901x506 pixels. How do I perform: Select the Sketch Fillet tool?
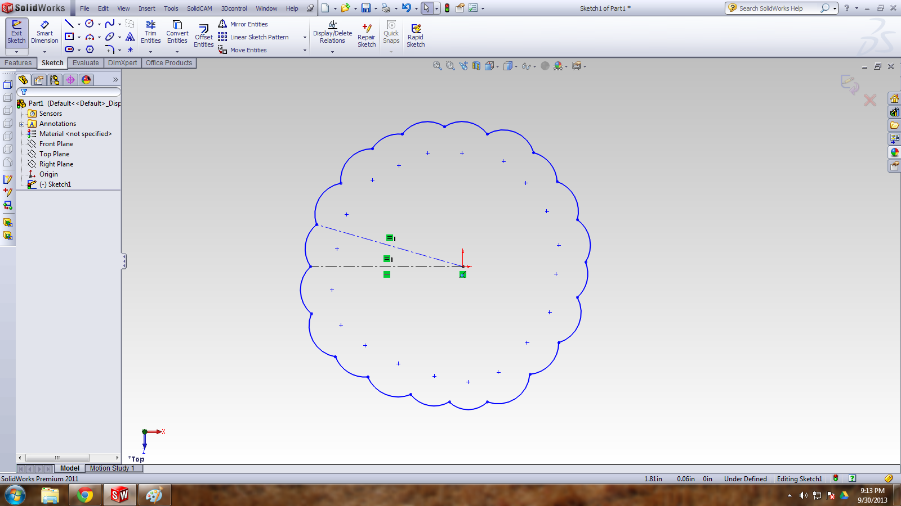pyautogui.click(x=110, y=49)
